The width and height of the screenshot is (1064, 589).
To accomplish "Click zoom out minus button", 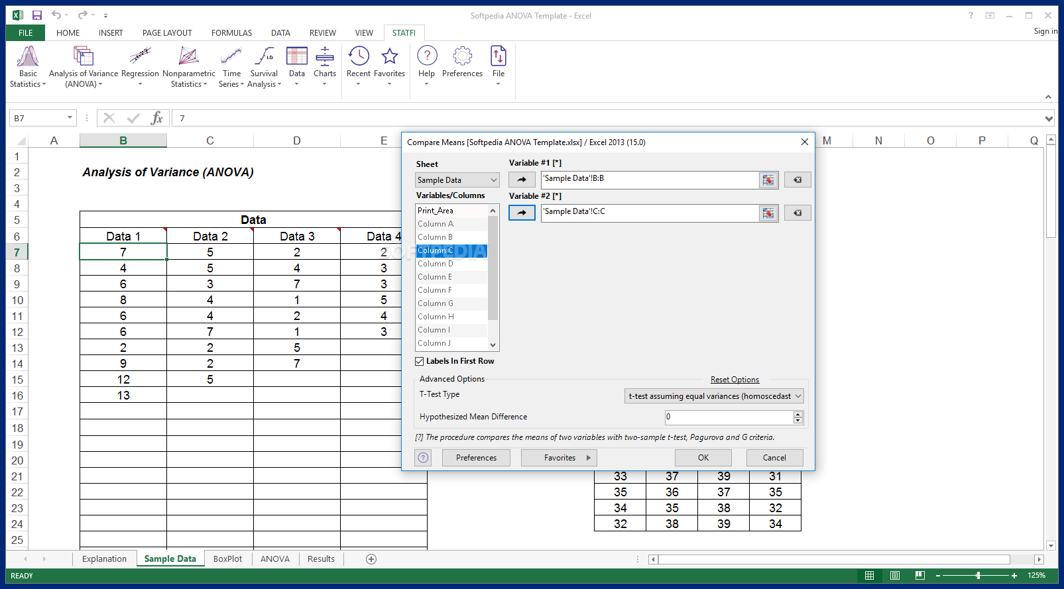I will pyautogui.click(x=937, y=576).
